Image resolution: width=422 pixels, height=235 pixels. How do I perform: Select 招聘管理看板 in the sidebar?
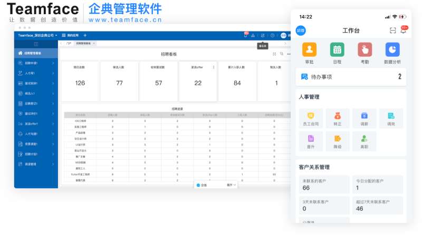[x=36, y=53]
